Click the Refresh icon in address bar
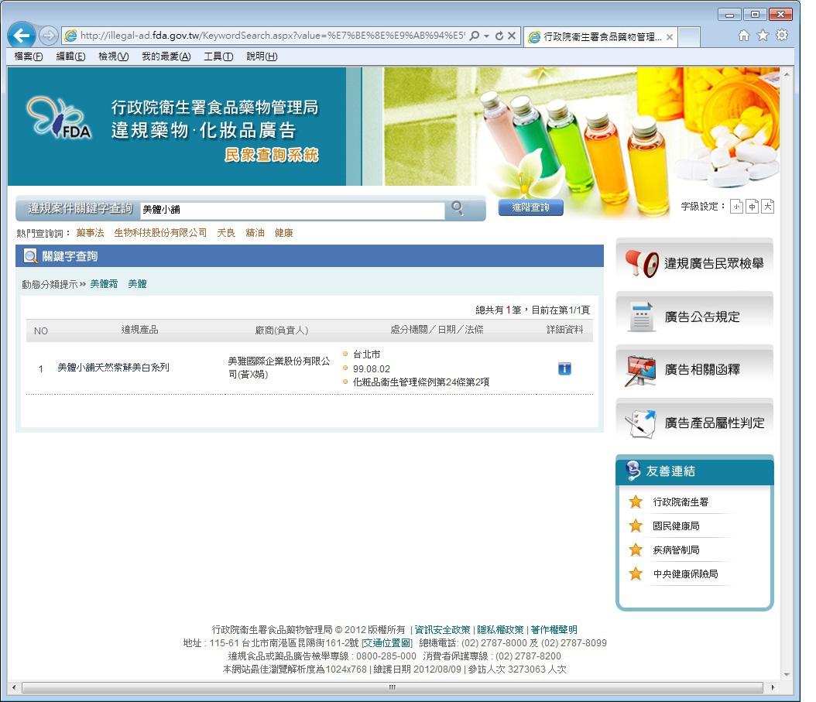The height and width of the screenshot is (702, 816). point(499,36)
